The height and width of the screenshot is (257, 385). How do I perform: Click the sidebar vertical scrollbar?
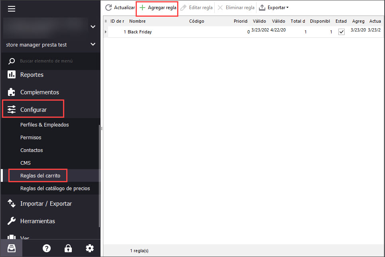(99, 176)
